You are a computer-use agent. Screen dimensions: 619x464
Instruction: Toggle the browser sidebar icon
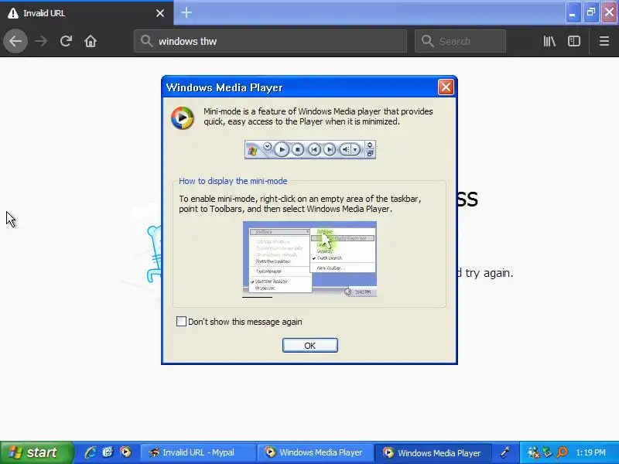(x=574, y=41)
